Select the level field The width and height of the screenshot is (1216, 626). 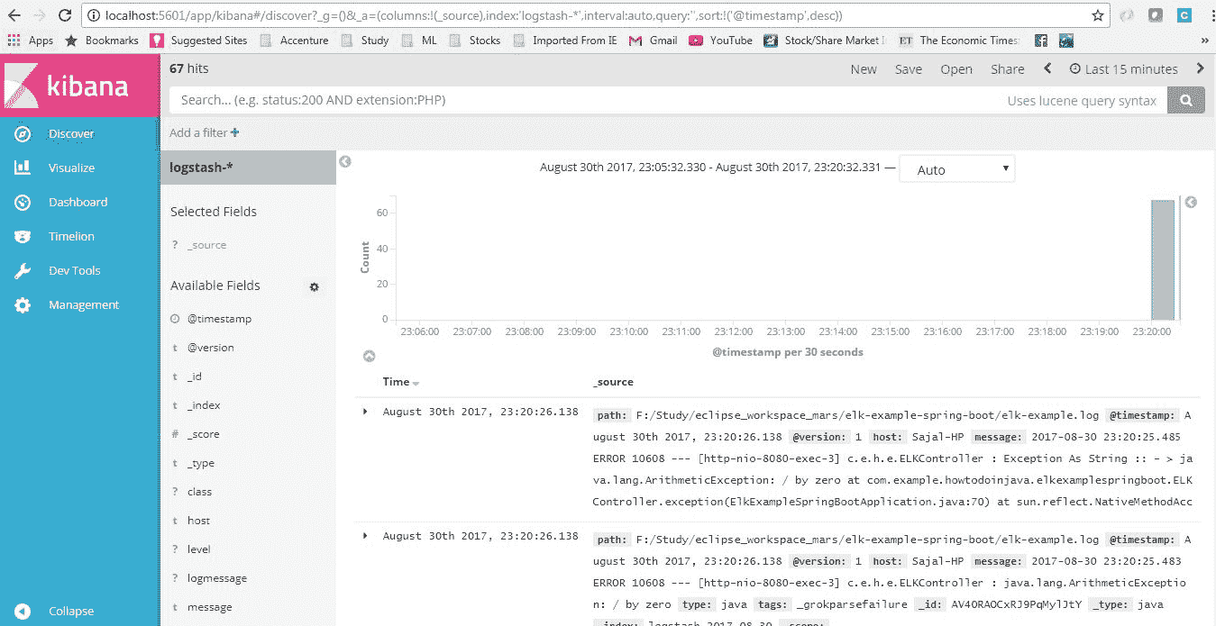pos(198,549)
